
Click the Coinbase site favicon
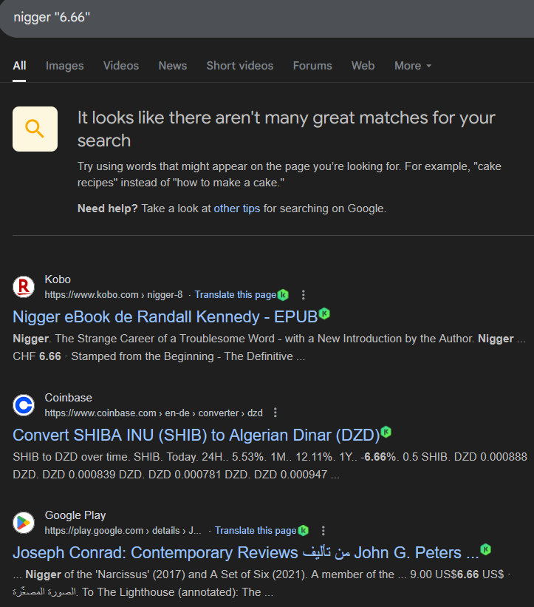24,405
